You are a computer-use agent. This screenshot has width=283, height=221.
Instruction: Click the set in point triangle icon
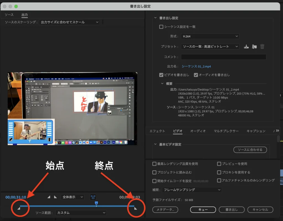(49, 197)
